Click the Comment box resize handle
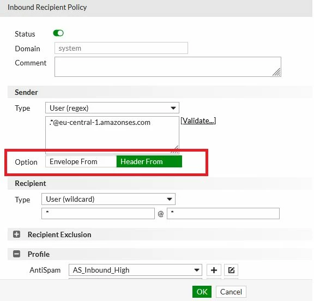This screenshot has width=314, height=301. [x=276, y=73]
